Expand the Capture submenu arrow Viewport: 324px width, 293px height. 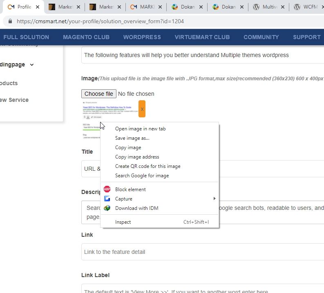214,199
